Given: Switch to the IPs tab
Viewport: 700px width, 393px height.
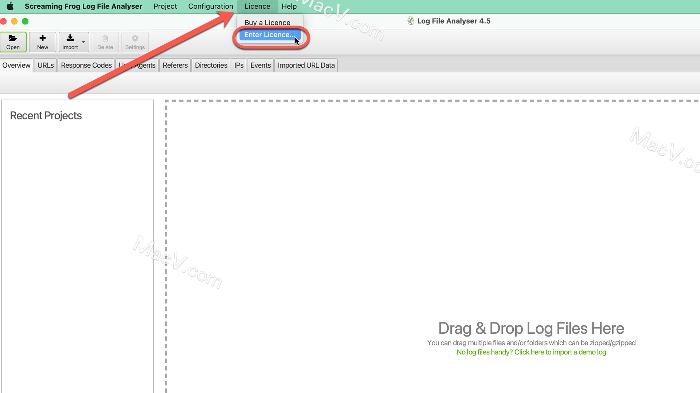Looking at the screenshot, I should tap(239, 65).
